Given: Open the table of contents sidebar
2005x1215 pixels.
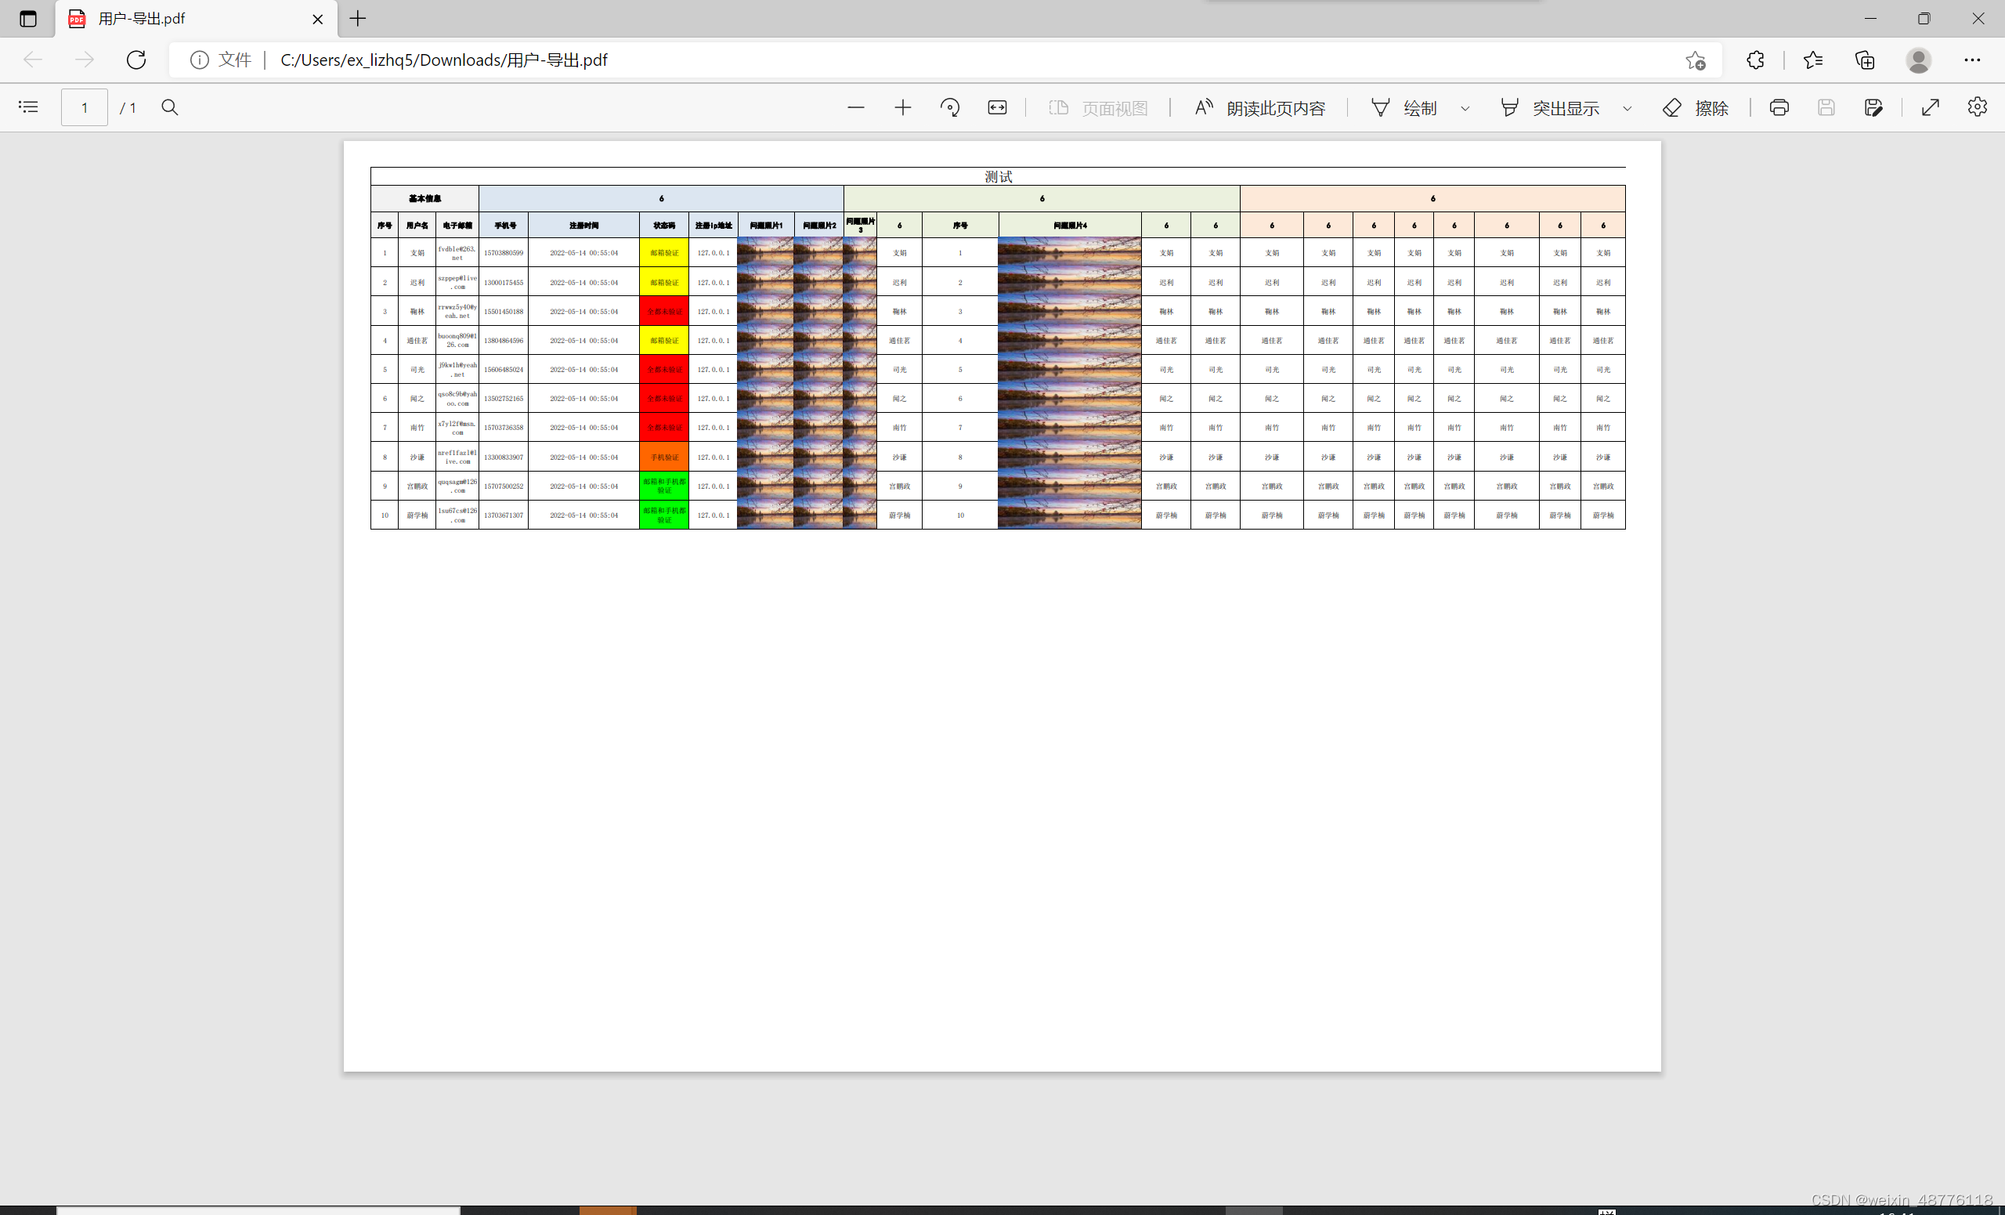Looking at the screenshot, I should click(28, 107).
